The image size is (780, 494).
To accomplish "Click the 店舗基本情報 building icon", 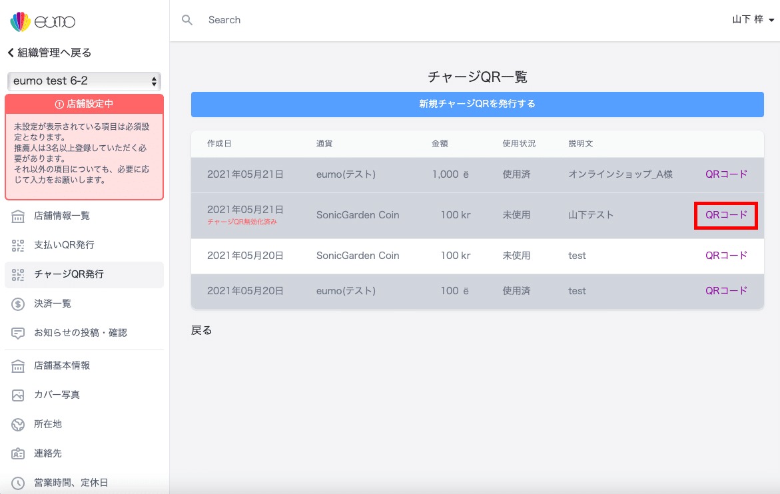I will [x=18, y=366].
